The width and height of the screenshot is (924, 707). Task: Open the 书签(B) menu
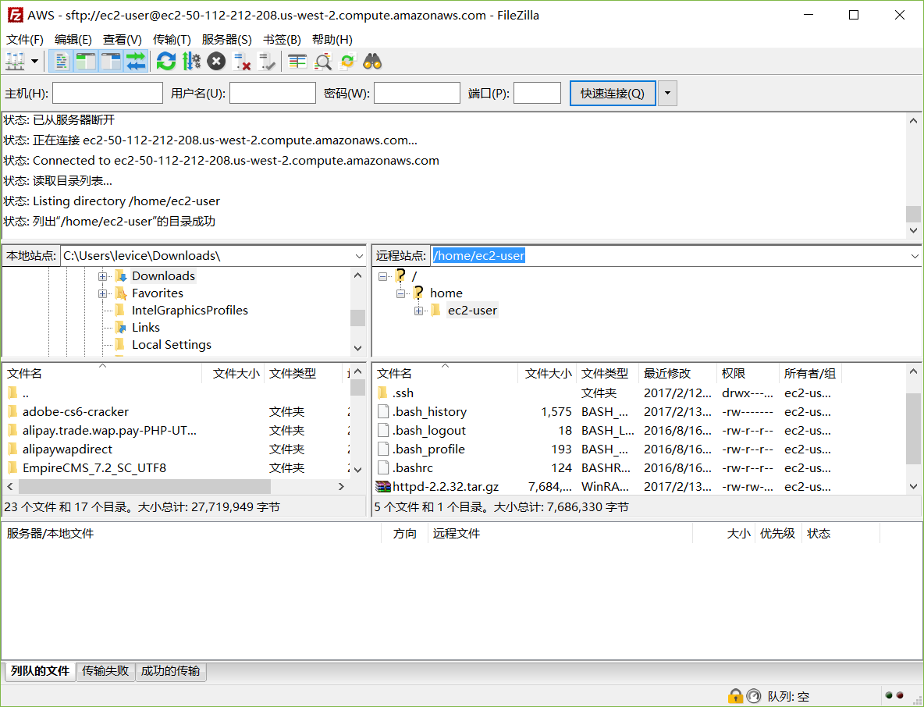tap(282, 40)
